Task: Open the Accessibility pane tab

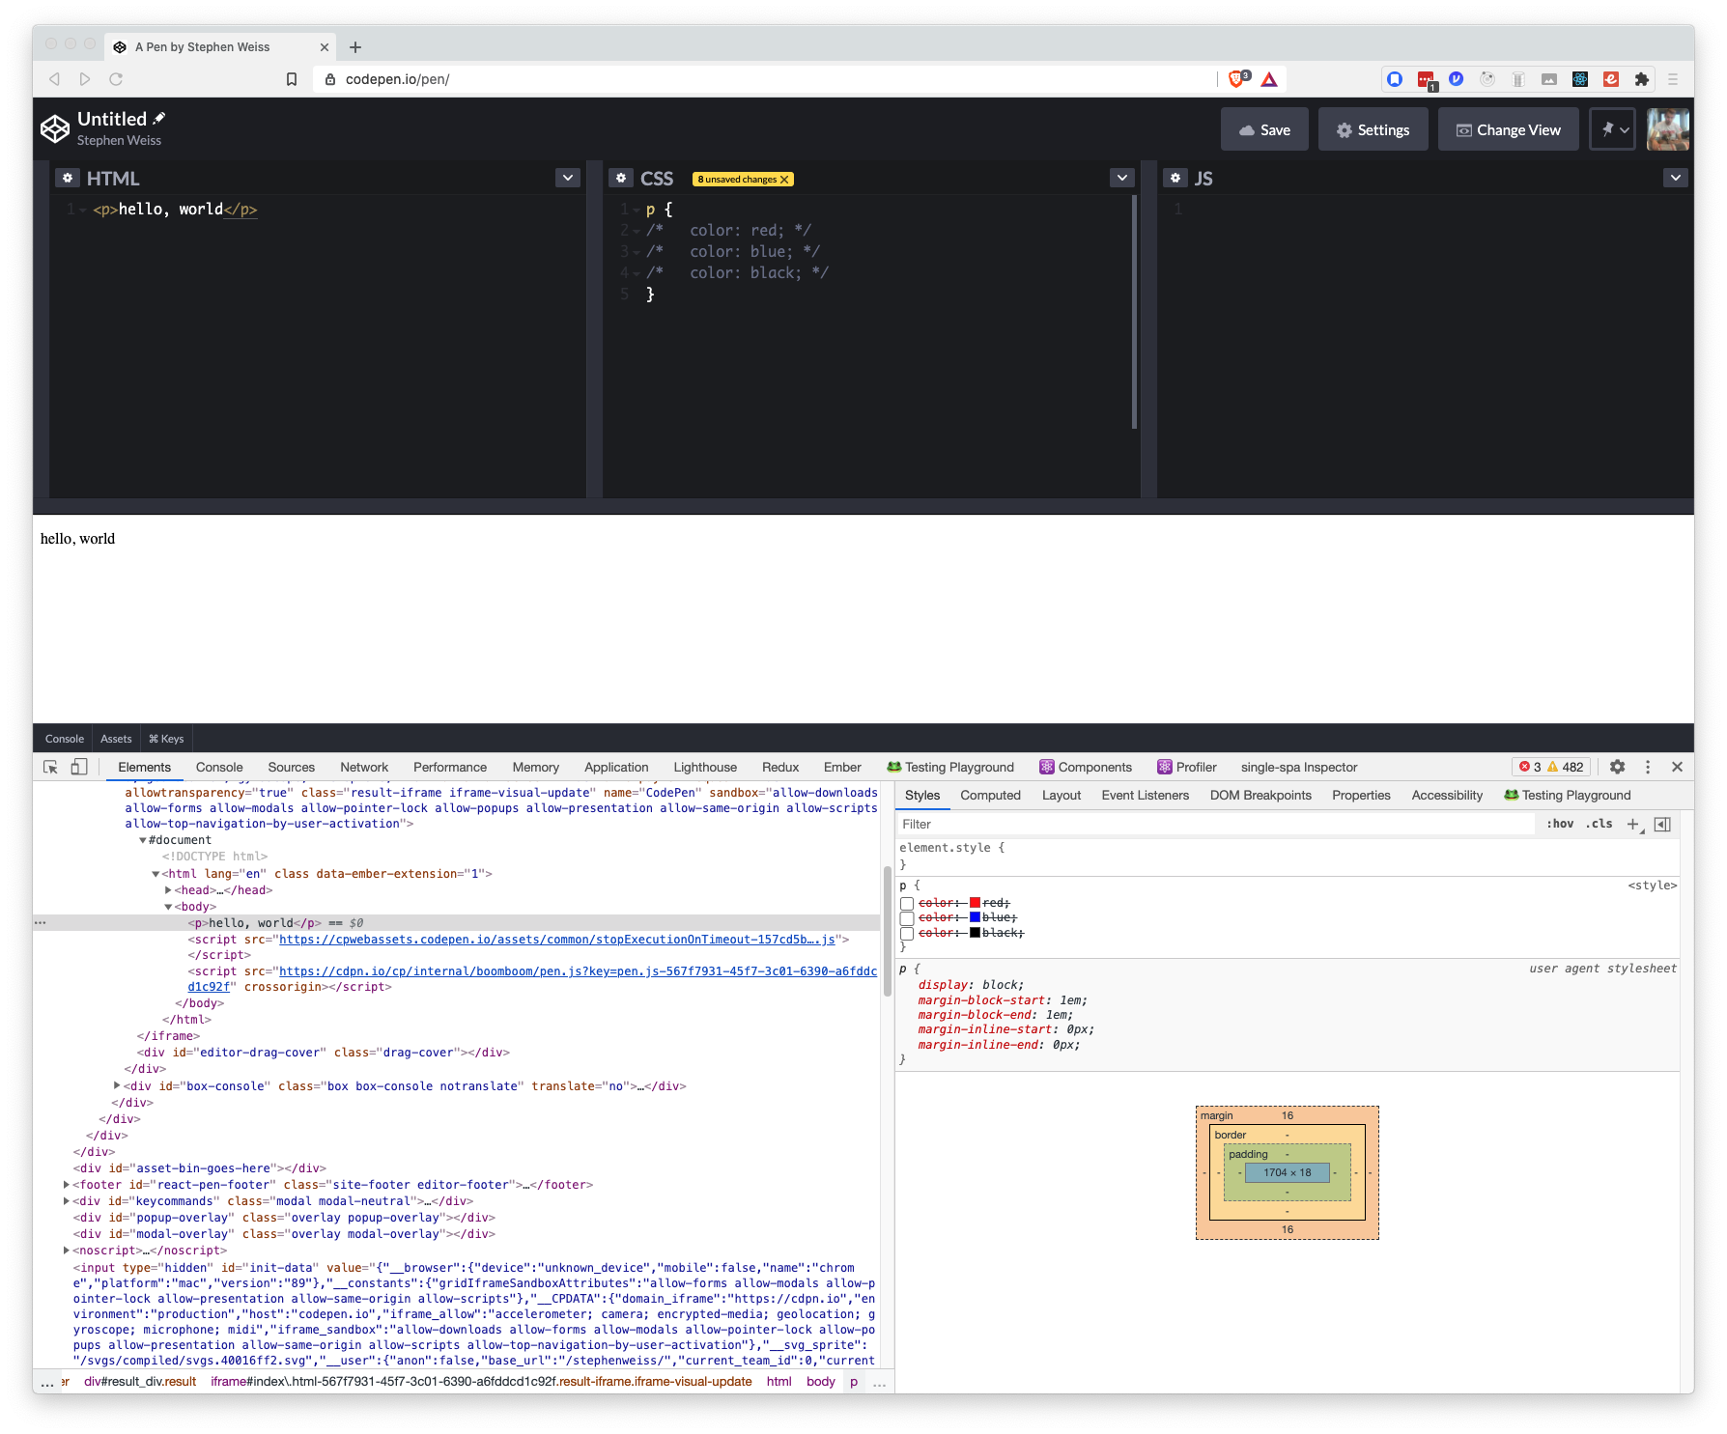Action: pyautogui.click(x=1447, y=795)
